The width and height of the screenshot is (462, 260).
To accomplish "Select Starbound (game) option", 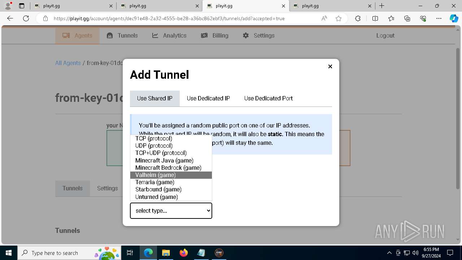I will coord(171,189).
